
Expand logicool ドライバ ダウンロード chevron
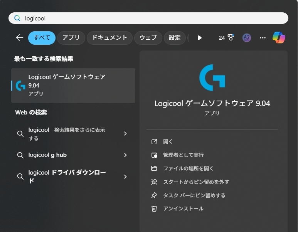point(125,177)
